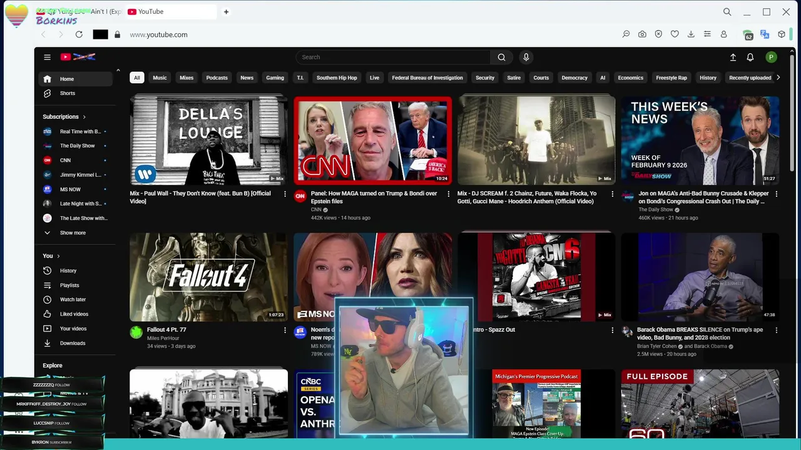Click the translate extension icon
This screenshot has width=801, height=450.
[765, 34]
